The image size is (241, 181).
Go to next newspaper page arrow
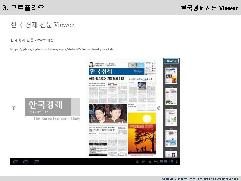click(x=159, y=108)
